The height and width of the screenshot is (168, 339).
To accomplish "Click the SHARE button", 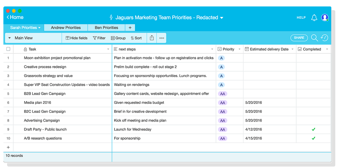I will coord(299,38).
